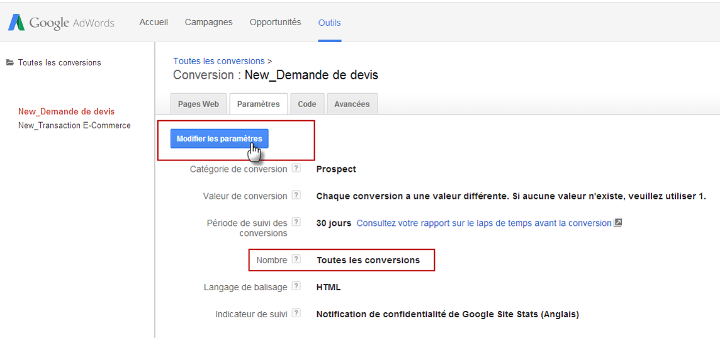Image resolution: width=720 pixels, height=338 pixels.
Task: Open Consultez votre rapport sur le laps de temps link
Action: (484, 223)
